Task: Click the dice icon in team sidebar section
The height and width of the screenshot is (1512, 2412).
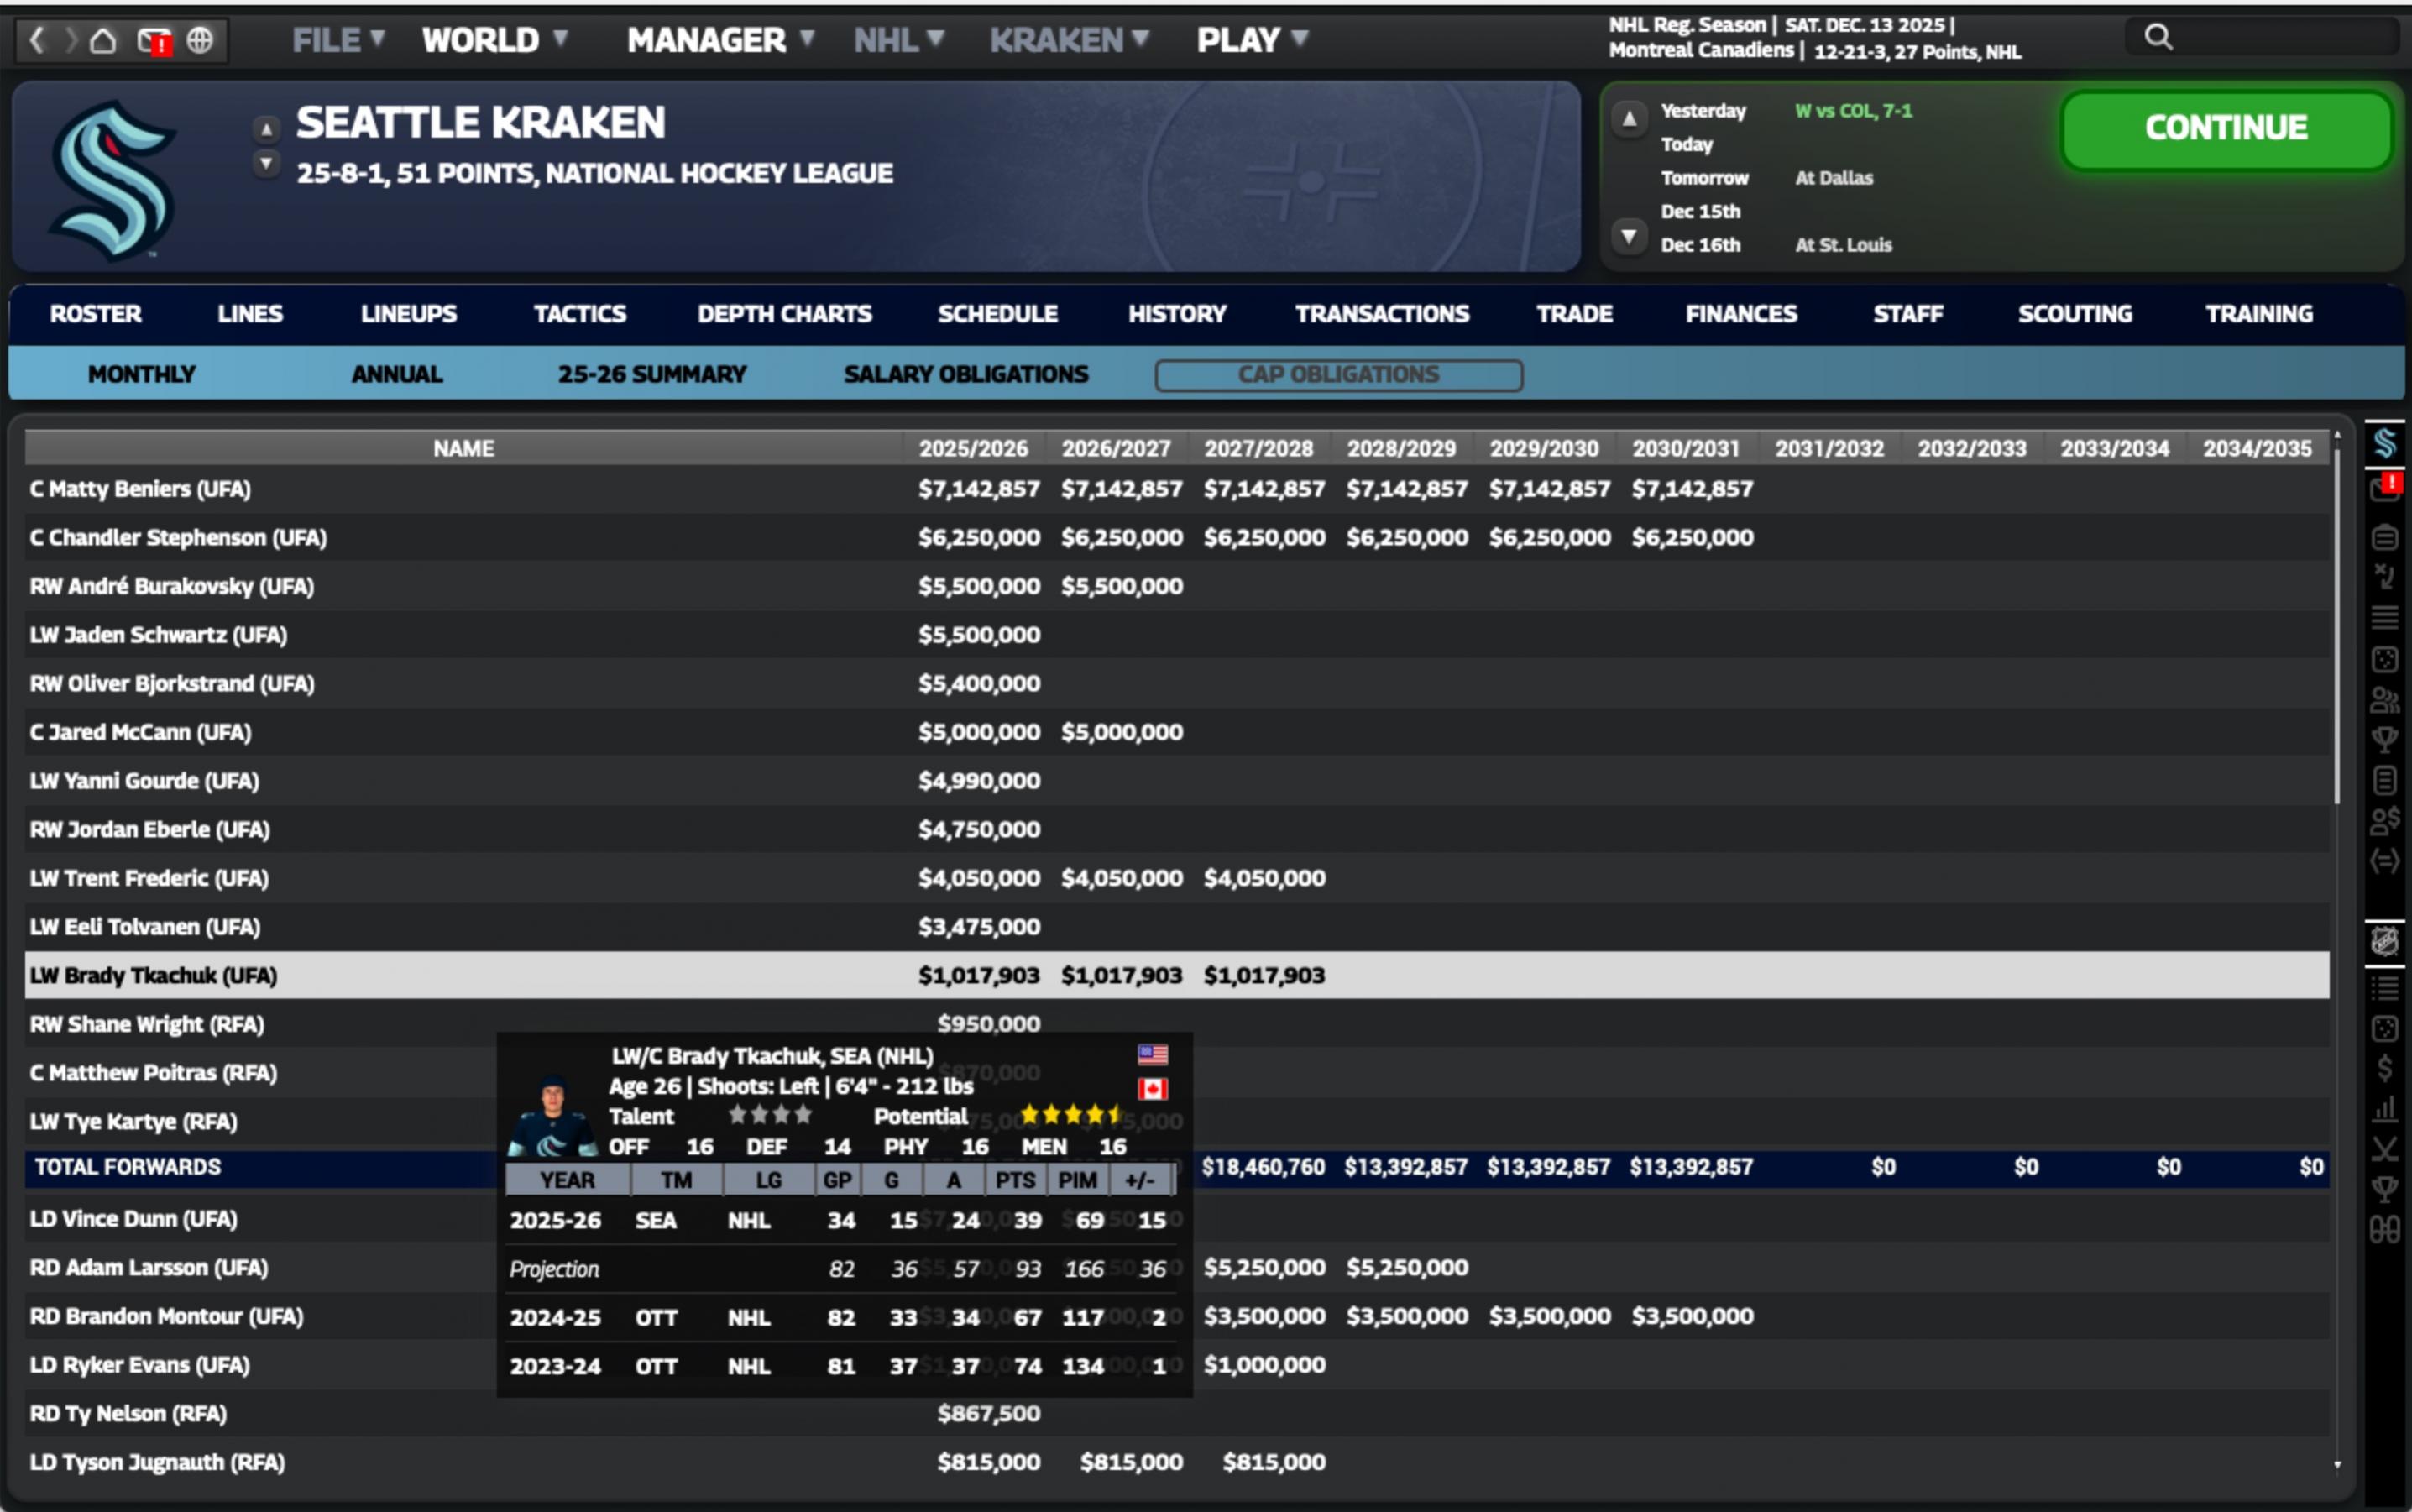Action: click(x=2384, y=660)
